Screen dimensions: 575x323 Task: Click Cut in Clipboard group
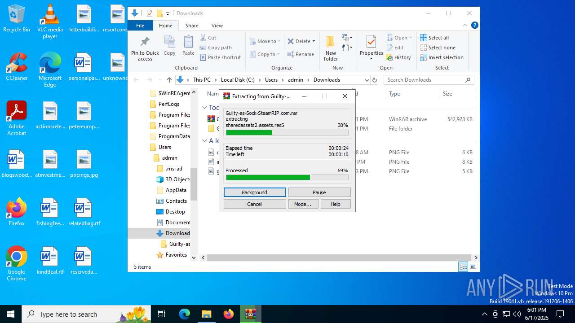click(208, 38)
